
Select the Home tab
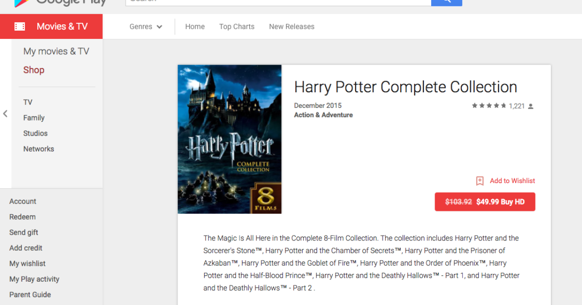(195, 27)
